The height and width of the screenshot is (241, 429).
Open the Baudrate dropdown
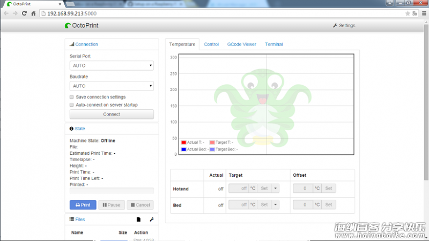pyautogui.click(x=112, y=86)
